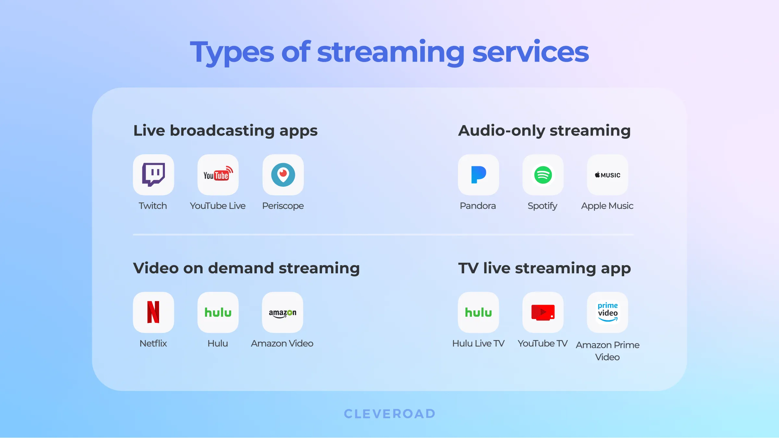This screenshot has height=438, width=779.
Task: Open the Spotify streaming icon
Action: [x=543, y=174]
